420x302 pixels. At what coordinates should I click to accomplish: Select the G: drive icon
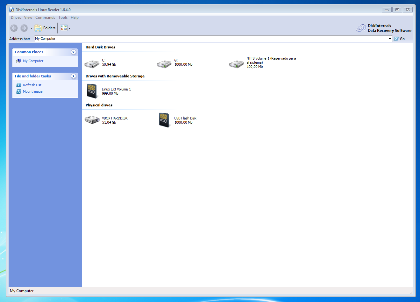click(164, 64)
